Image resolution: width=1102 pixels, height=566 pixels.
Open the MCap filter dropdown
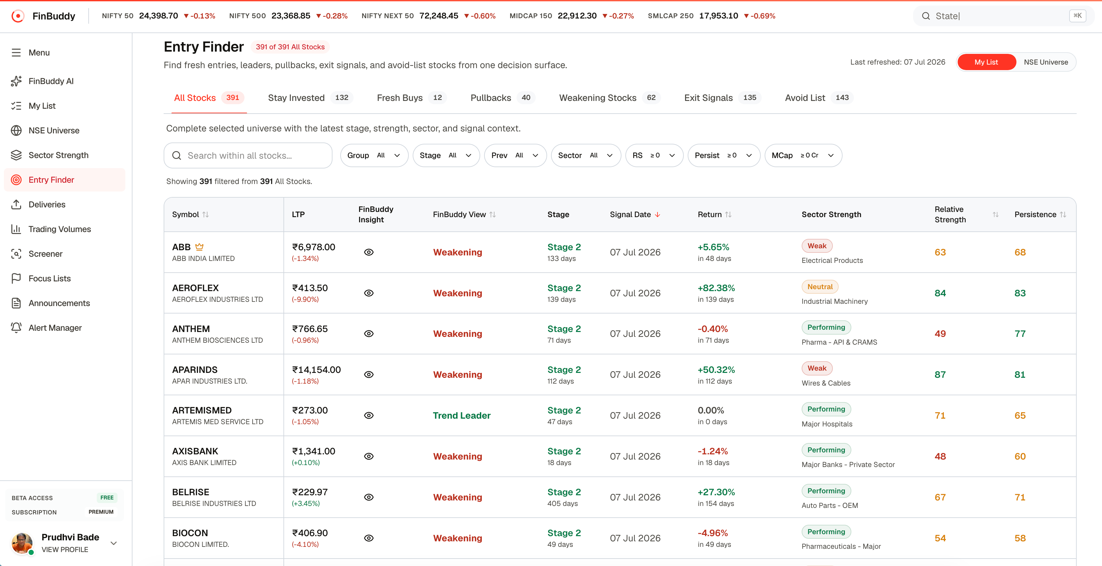tap(803, 155)
